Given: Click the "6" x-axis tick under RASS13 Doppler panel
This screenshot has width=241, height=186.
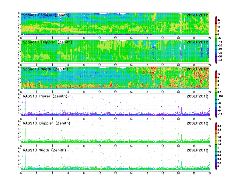Looking at the screenshot, I should (68, 146).
